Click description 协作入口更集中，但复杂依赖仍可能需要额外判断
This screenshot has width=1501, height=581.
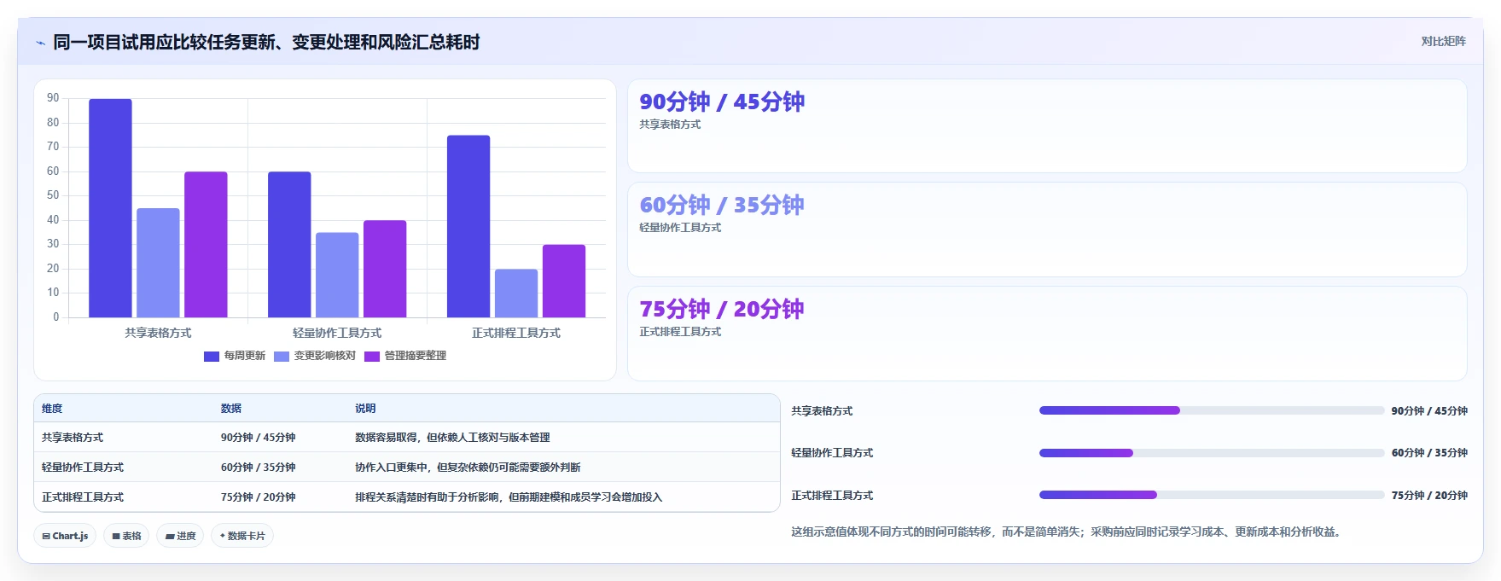468,468
